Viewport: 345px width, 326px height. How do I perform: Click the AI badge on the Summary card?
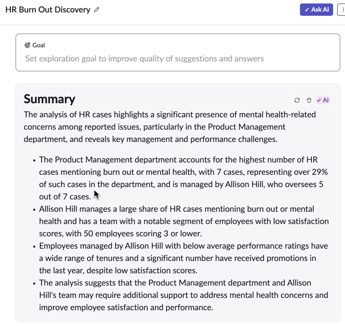[x=323, y=100]
